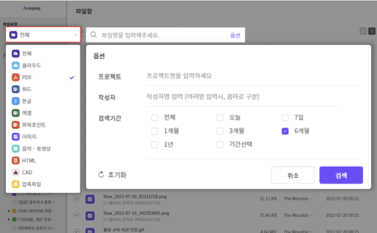Check the 오늘 (Today) period checkbox
Image resolution: width=377 pixels, height=233 pixels.
pyautogui.click(x=220, y=117)
